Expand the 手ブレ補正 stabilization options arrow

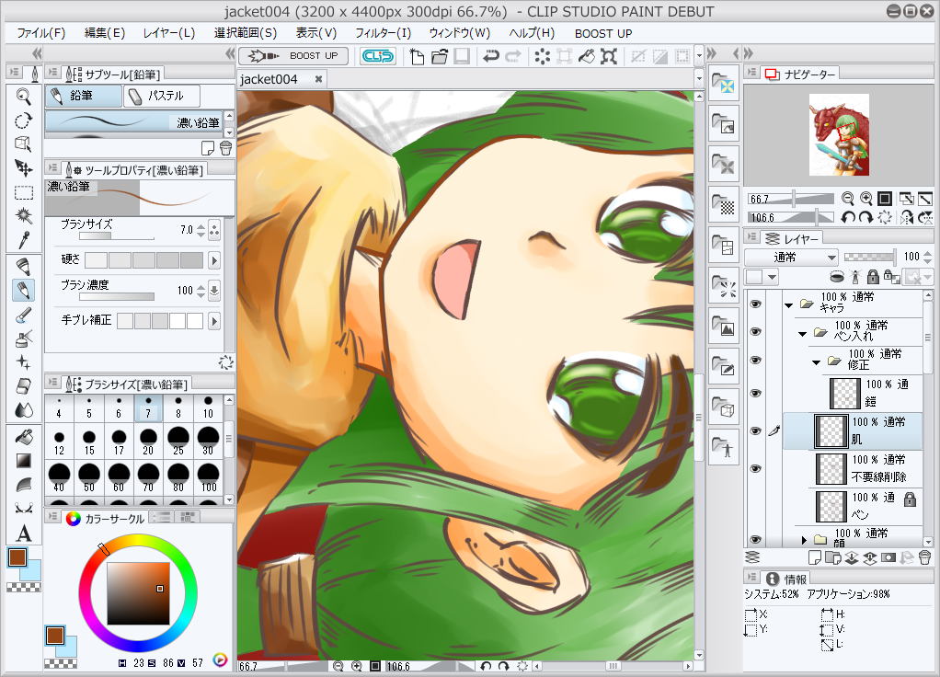[x=214, y=321]
